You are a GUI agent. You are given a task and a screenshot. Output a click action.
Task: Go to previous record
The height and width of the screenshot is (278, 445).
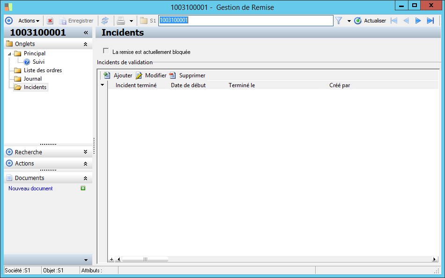406,21
